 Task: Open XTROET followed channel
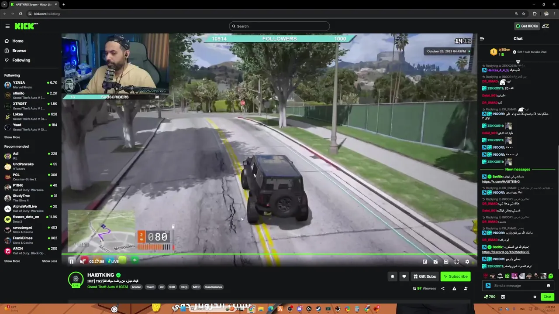coord(31,106)
